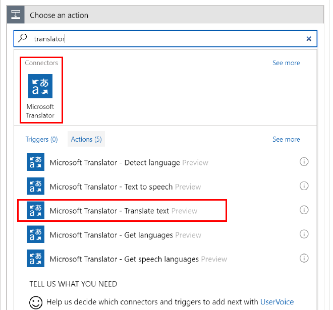Show info for Detect language action
Screen dimensions: 333x310
point(304,162)
